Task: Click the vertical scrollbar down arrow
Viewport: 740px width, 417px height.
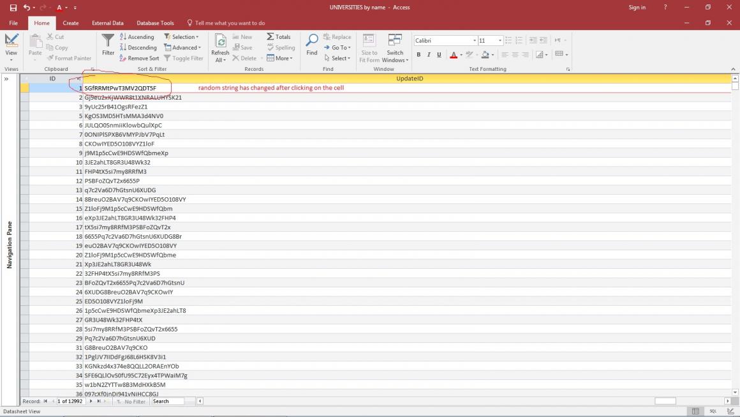Action: [735, 393]
